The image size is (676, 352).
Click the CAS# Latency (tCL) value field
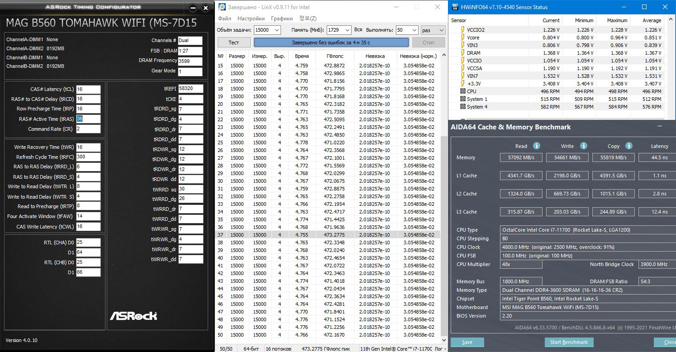88,90
